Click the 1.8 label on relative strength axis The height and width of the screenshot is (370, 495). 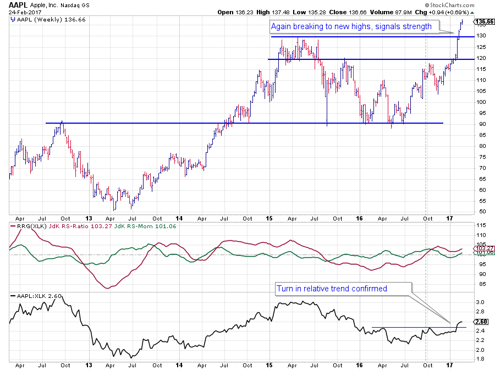480,359
